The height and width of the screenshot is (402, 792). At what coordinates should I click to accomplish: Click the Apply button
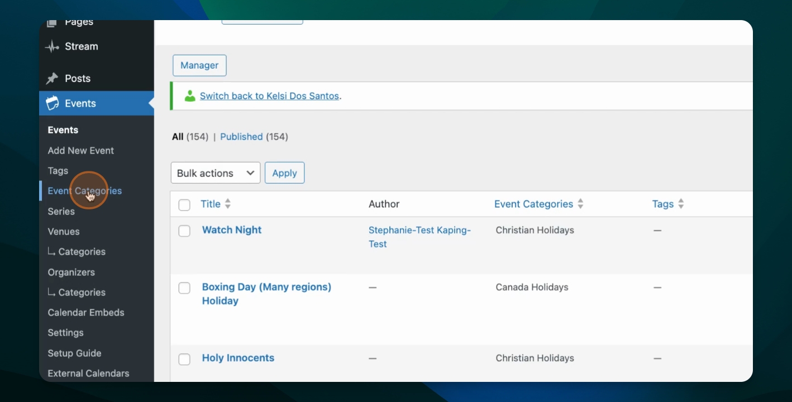pyautogui.click(x=285, y=173)
